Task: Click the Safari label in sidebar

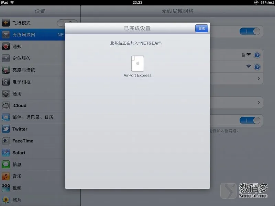Action: tap(19, 153)
